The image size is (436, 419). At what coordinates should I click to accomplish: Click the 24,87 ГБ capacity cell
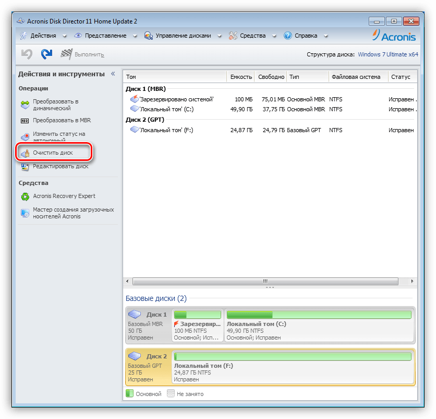point(241,130)
